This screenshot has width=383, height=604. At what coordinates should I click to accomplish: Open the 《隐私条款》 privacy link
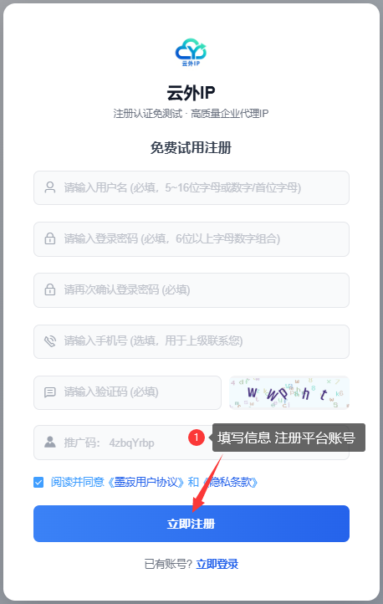(230, 482)
